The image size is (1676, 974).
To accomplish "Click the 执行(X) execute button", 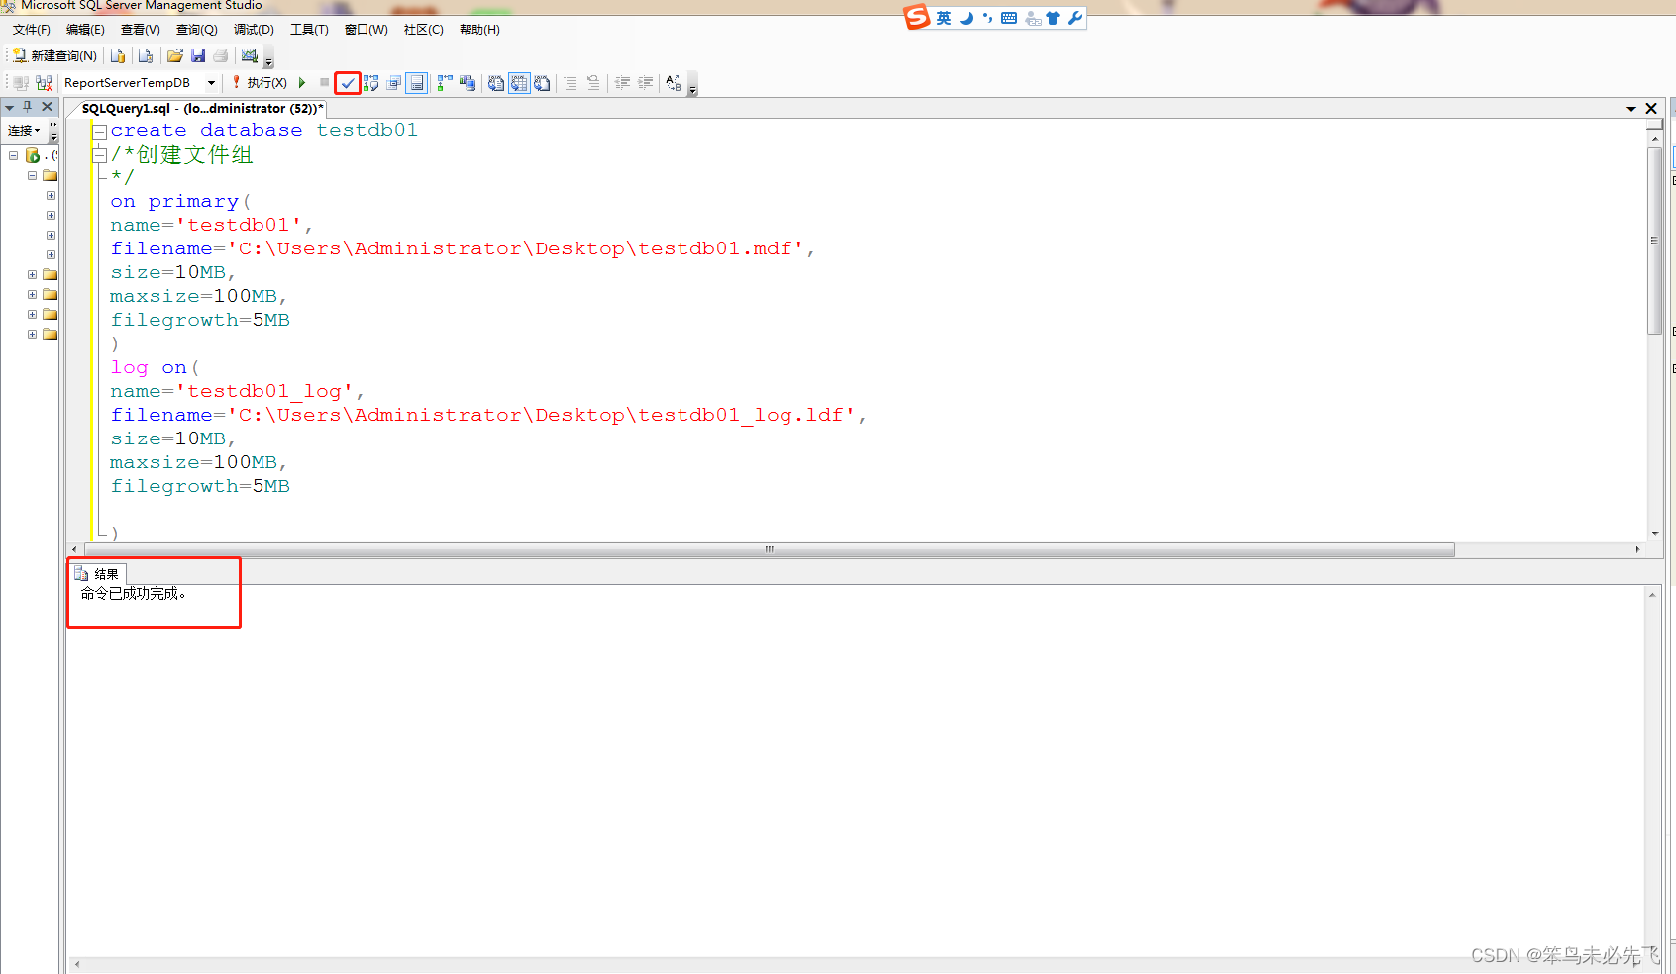I will coord(260,83).
